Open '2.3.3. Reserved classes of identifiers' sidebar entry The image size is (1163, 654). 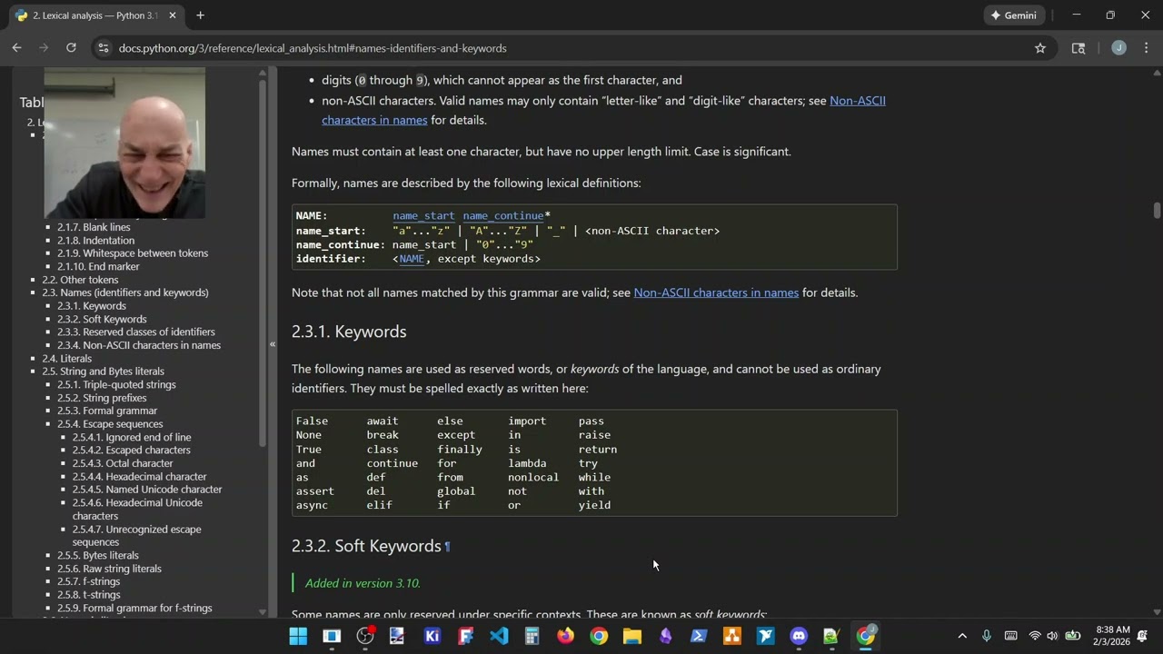pyautogui.click(x=136, y=332)
